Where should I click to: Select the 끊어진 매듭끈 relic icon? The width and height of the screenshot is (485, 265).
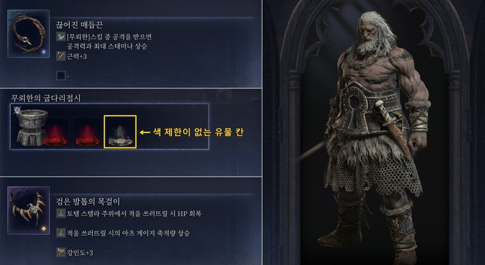(x=28, y=34)
